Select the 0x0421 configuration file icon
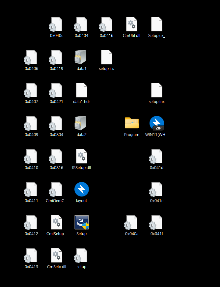Screen dimensions: 220x287 coord(56,90)
